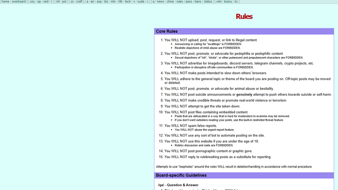Open the an board link
The width and height of the screenshot is (338, 190).
click(x=92, y=2)
